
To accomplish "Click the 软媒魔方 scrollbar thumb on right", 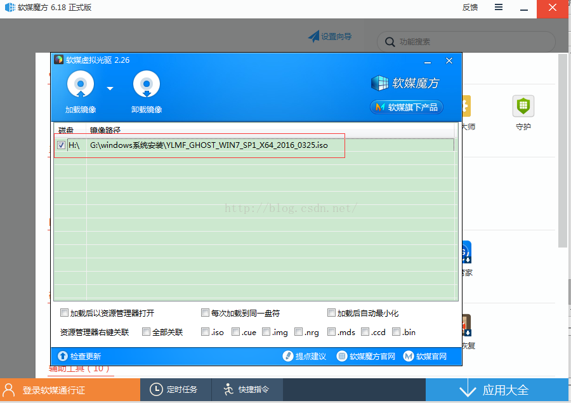I will click(563, 150).
